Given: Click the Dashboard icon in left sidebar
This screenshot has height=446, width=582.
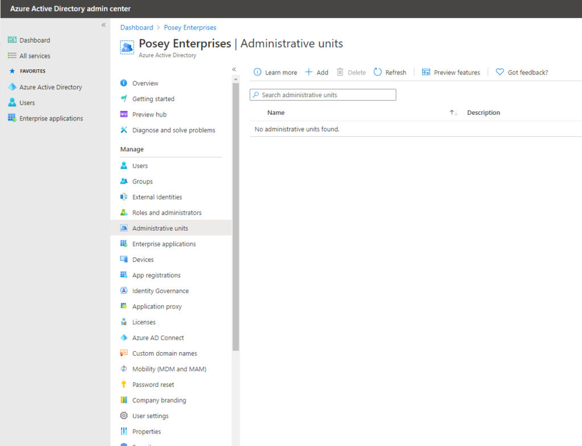Looking at the screenshot, I should click(12, 40).
